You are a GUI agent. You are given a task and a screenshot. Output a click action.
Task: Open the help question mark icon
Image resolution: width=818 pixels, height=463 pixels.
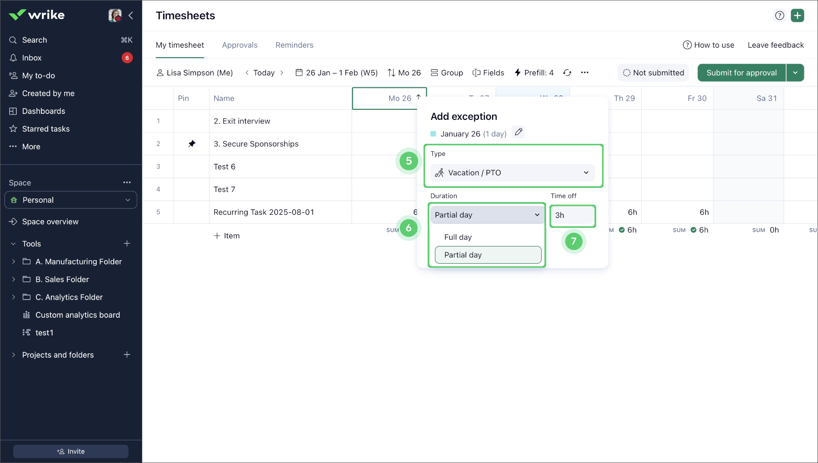coord(779,15)
